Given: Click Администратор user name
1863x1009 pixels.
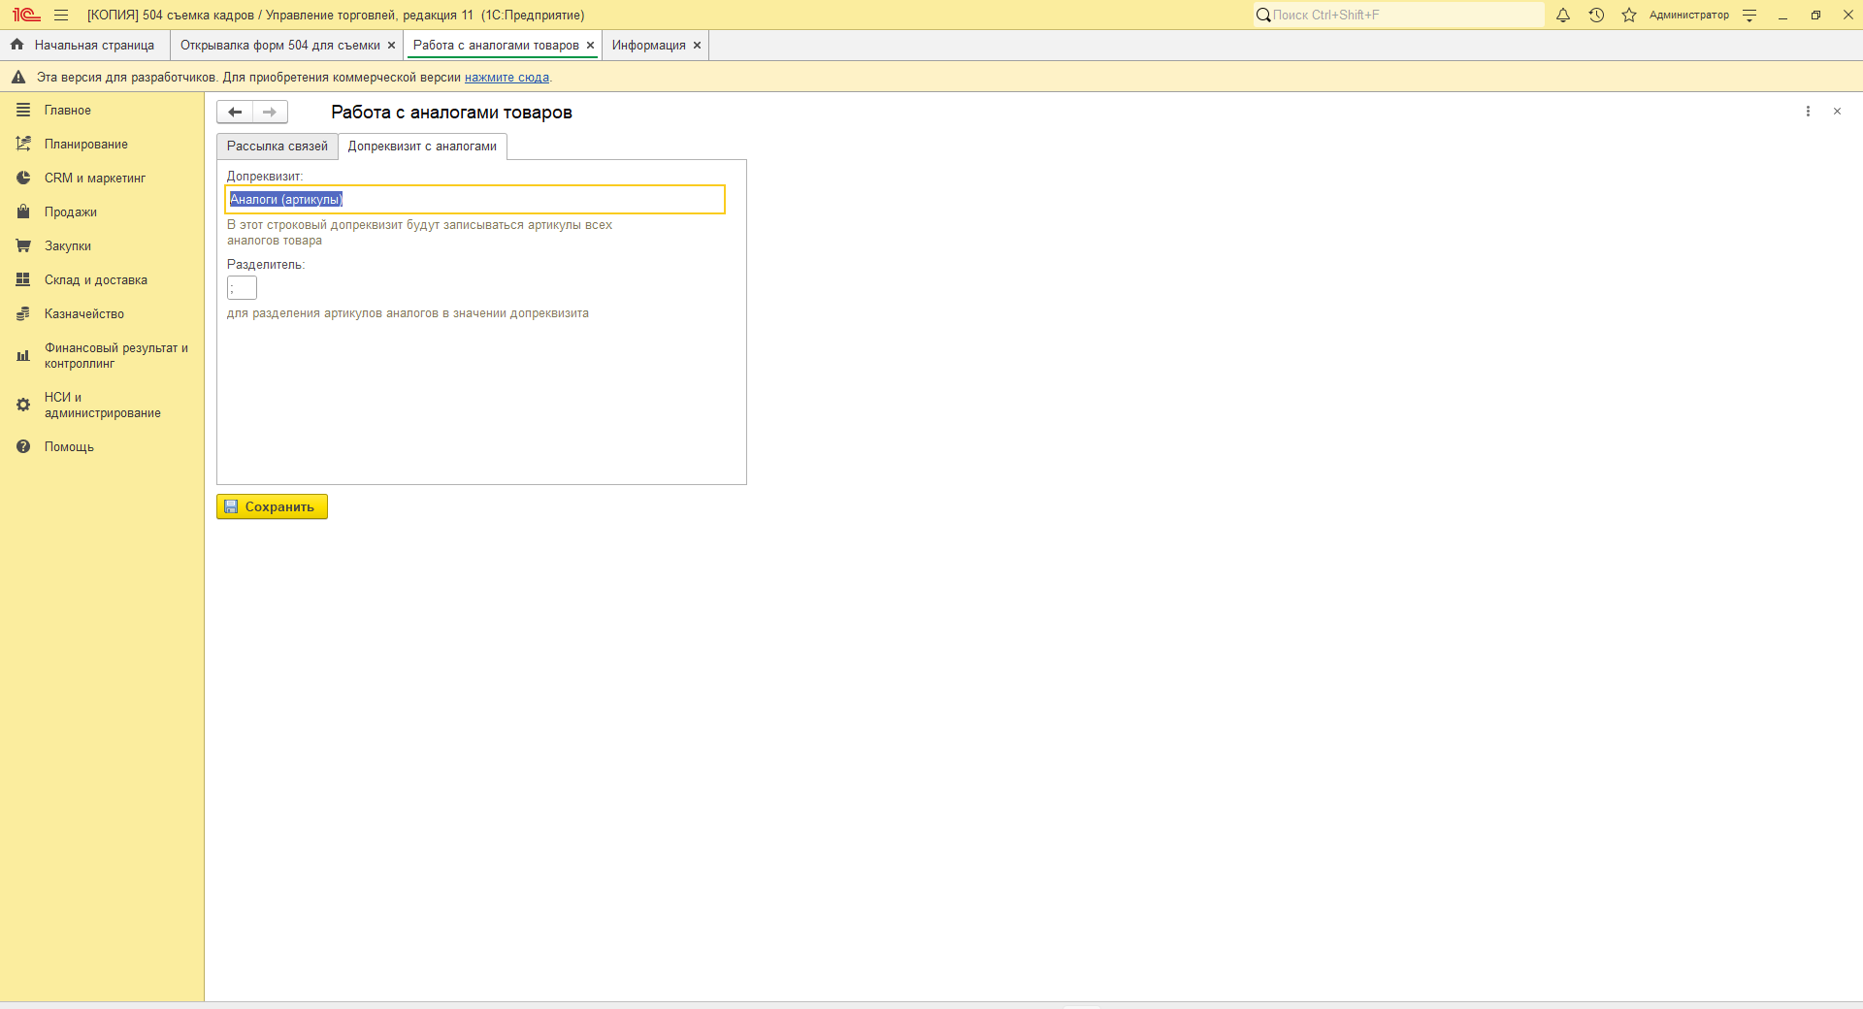Looking at the screenshot, I should (x=1688, y=15).
